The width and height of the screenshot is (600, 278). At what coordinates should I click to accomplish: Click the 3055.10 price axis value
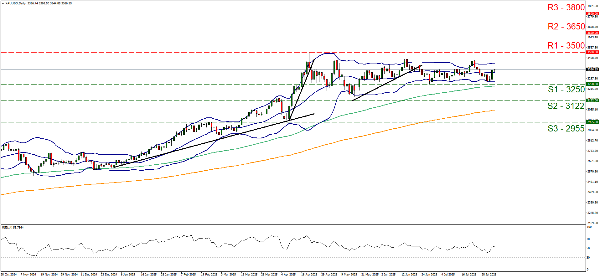pos(592,110)
